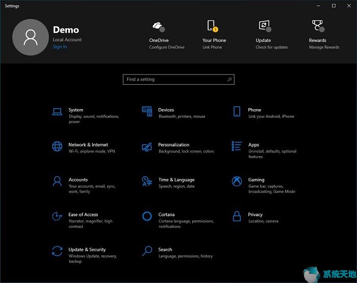The width and height of the screenshot is (357, 283).
Task: Click the Sign In link
Action: [x=60, y=47]
